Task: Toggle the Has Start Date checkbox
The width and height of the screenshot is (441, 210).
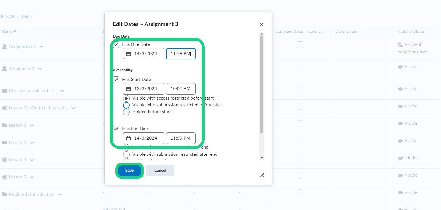Action: [116, 80]
